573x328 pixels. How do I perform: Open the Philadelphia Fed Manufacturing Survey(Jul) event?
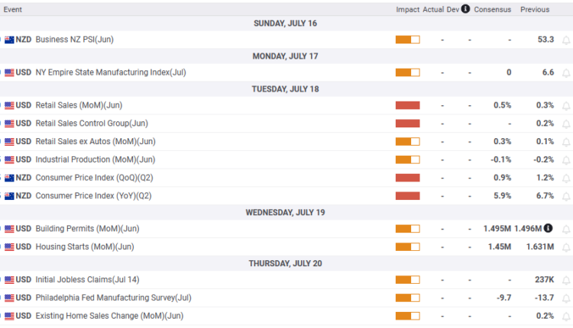click(x=113, y=297)
